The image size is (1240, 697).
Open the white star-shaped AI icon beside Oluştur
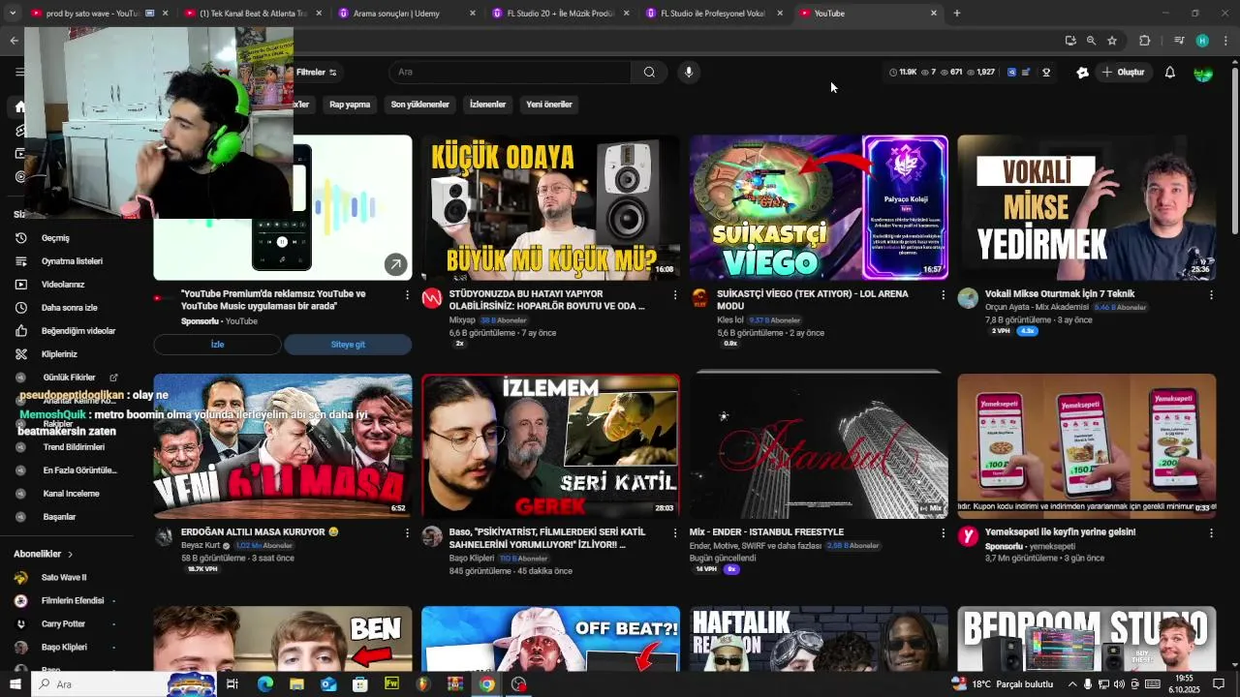coord(1082,73)
